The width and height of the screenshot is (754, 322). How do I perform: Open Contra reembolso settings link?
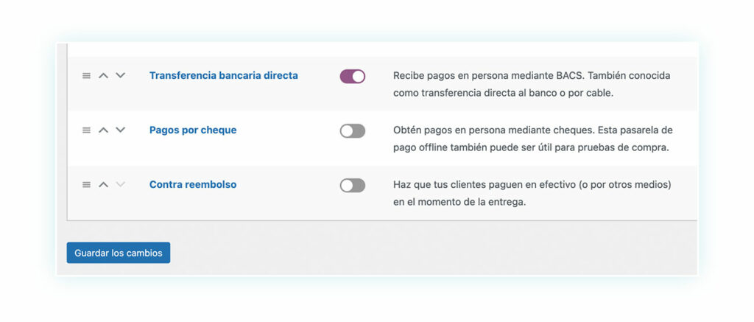click(193, 184)
